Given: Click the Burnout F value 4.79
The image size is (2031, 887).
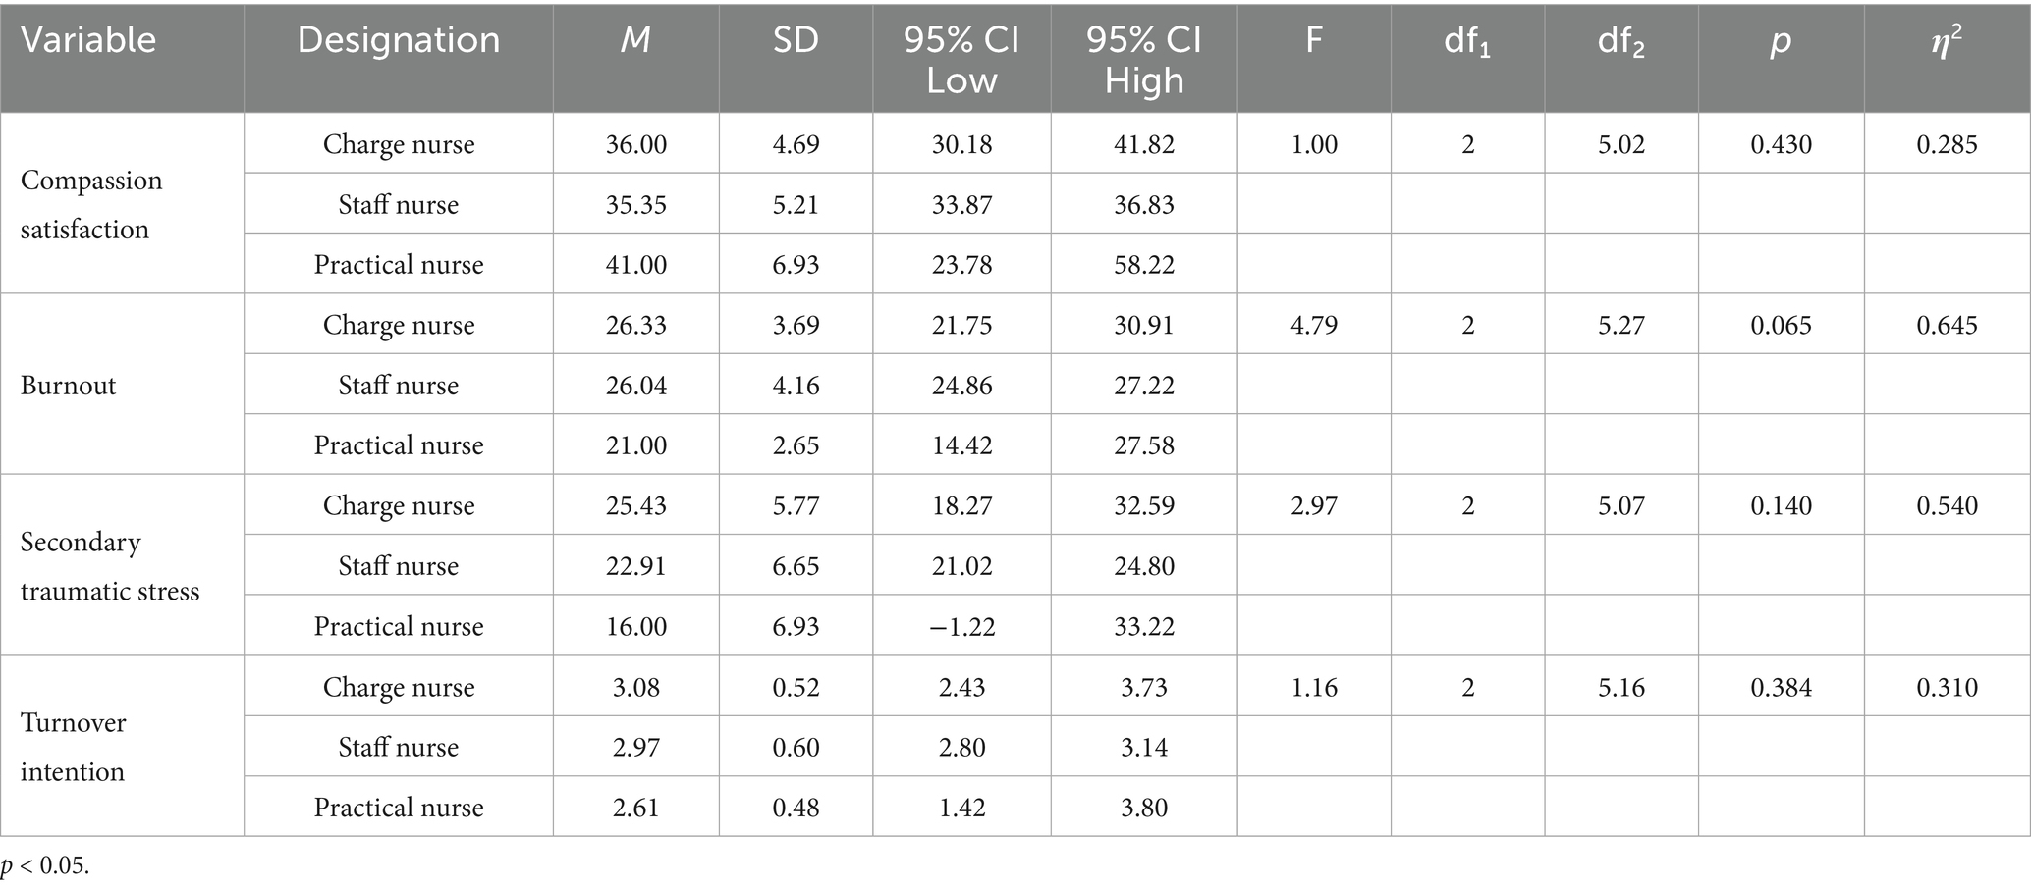Looking at the screenshot, I should pos(1314,325).
